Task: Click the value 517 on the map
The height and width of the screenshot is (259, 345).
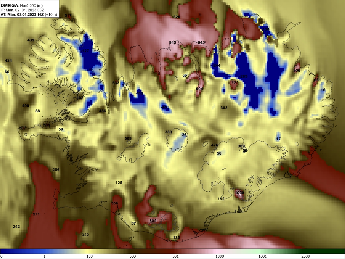Action: (68, 16)
